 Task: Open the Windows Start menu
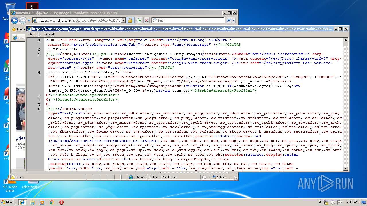click(x=8, y=202)
